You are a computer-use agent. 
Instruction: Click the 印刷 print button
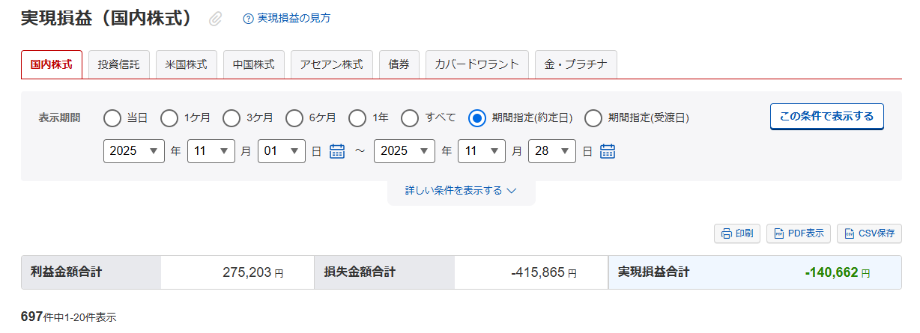pyautogui.click(x=737, y=233)
